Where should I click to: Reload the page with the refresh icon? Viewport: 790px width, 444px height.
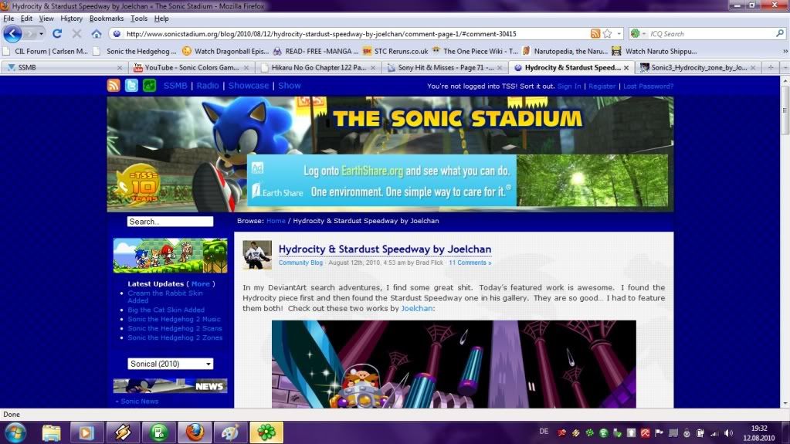tap(57, 34)
